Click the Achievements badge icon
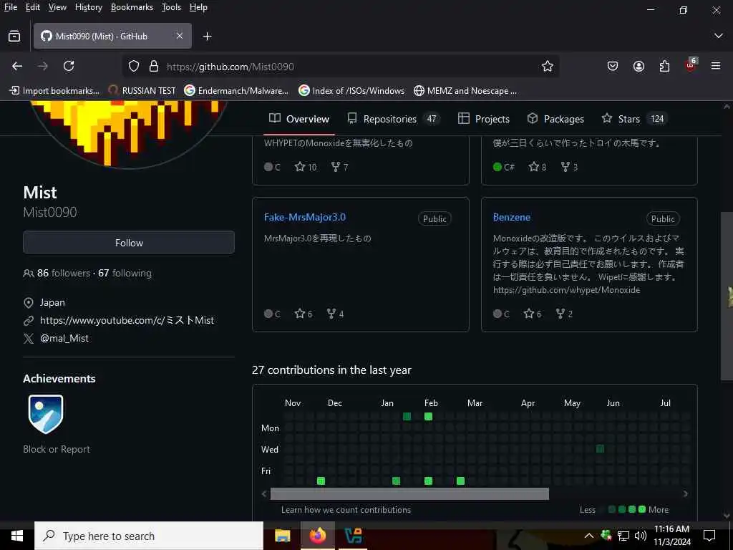The width and height of the screenshot is (733, 550). click(x=46, y=414)
